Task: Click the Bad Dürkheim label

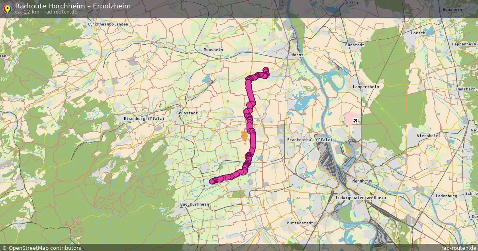Action: (x=195, y=204)
